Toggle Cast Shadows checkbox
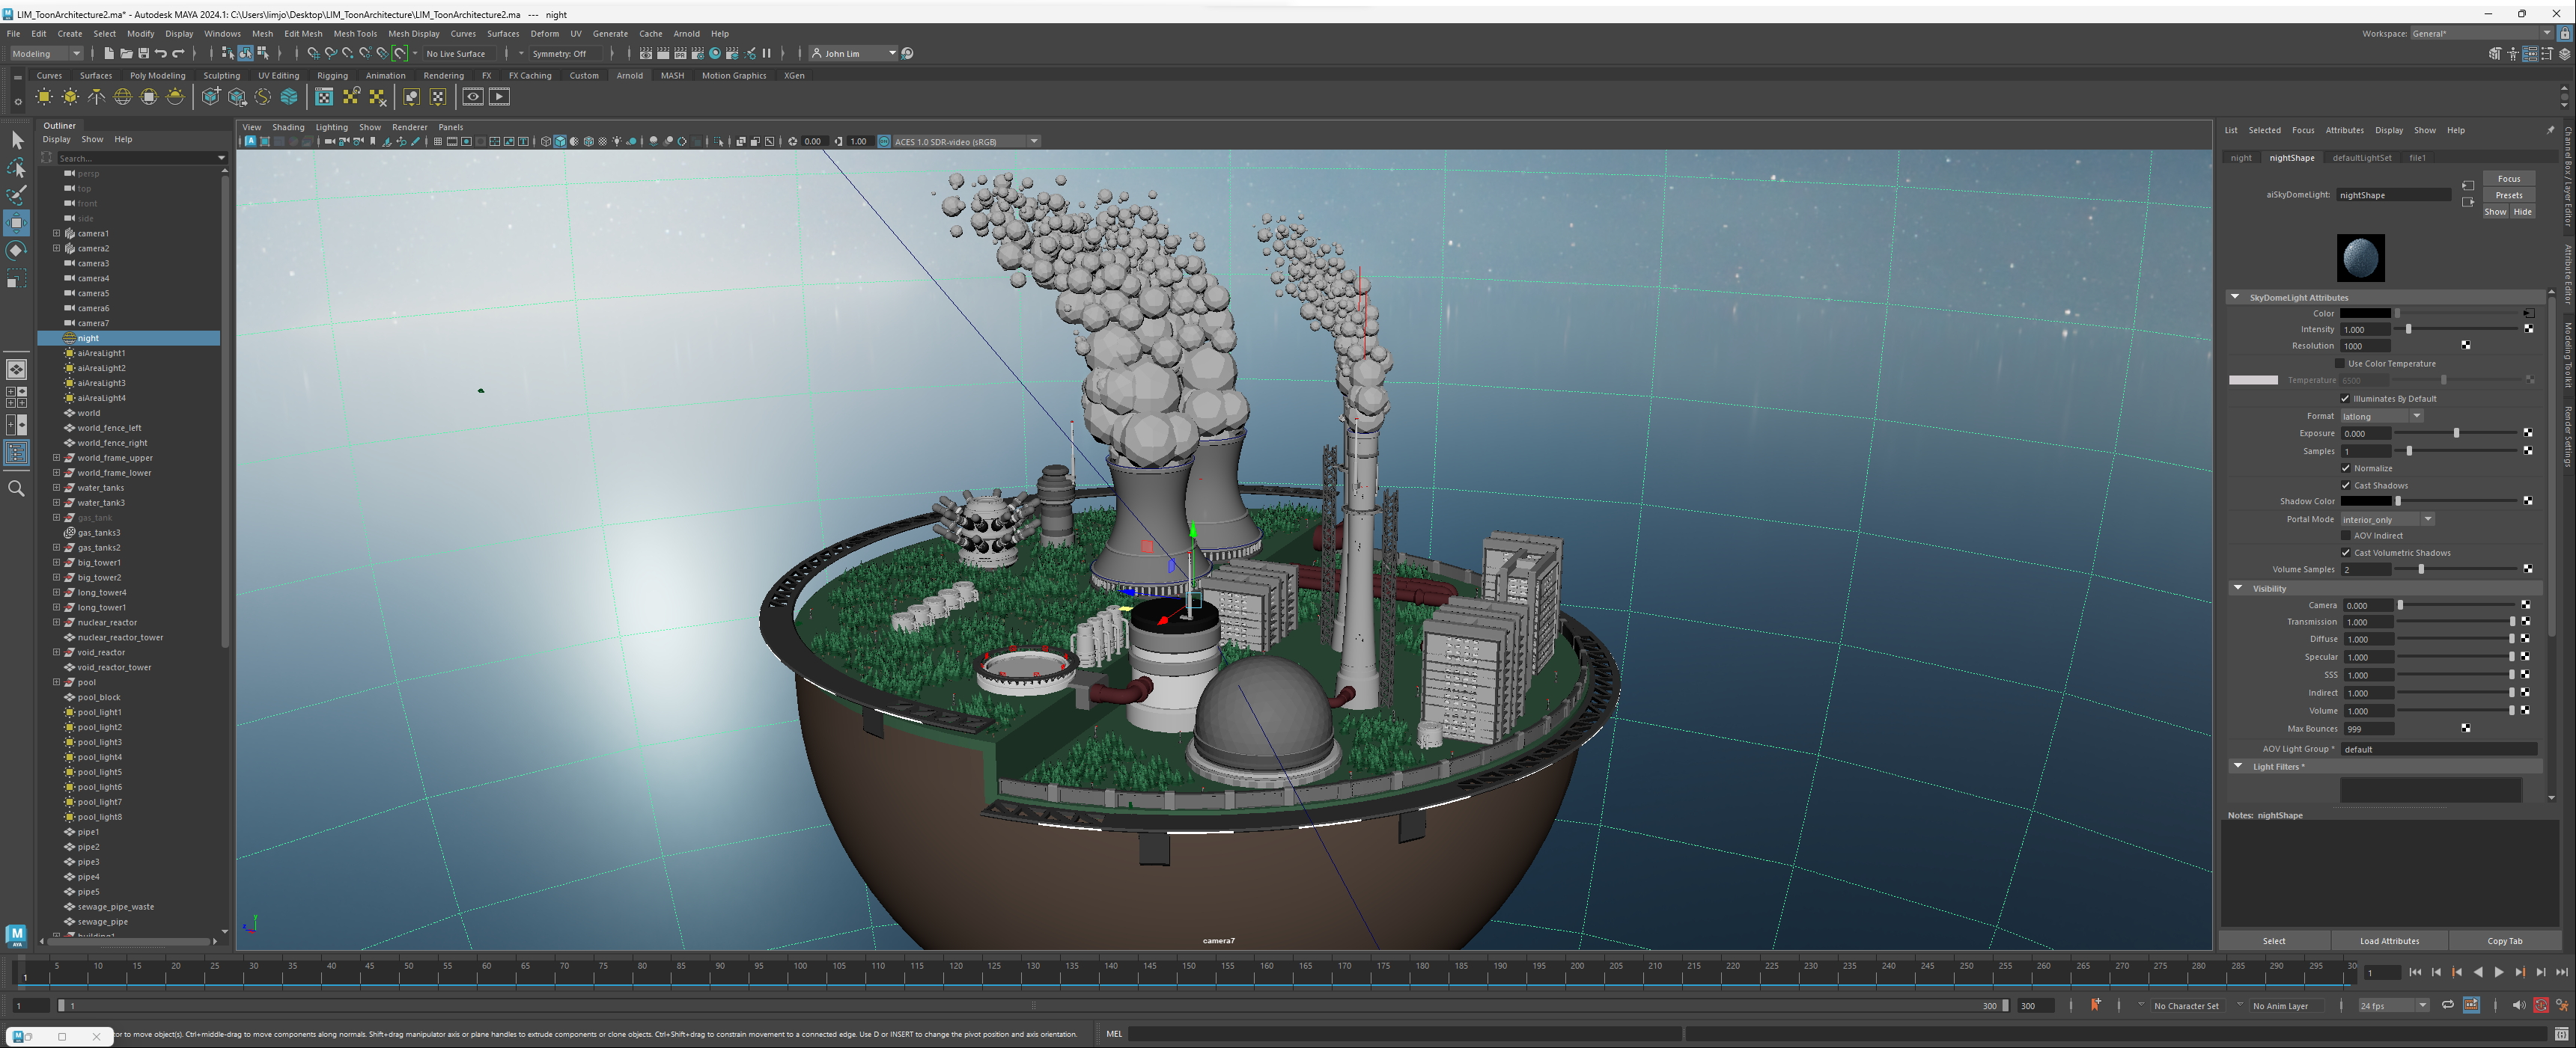 (2345, 485)
